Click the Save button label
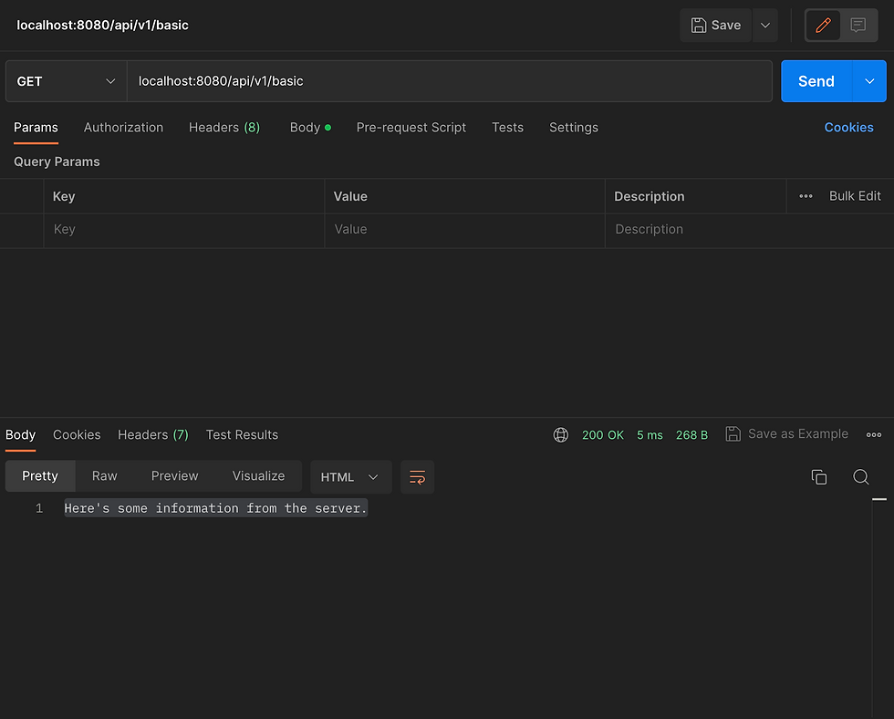Viewport: 894px width, 719px height. click(x=726, y=25)
